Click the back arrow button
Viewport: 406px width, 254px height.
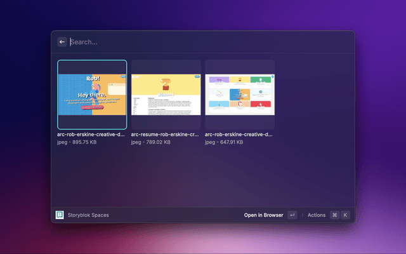[62, 42]
